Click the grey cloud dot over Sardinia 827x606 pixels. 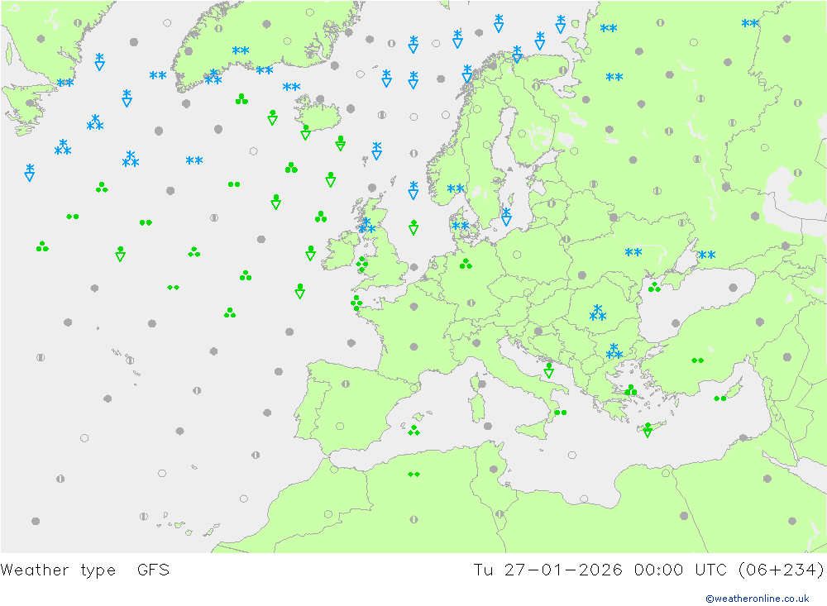483,384
